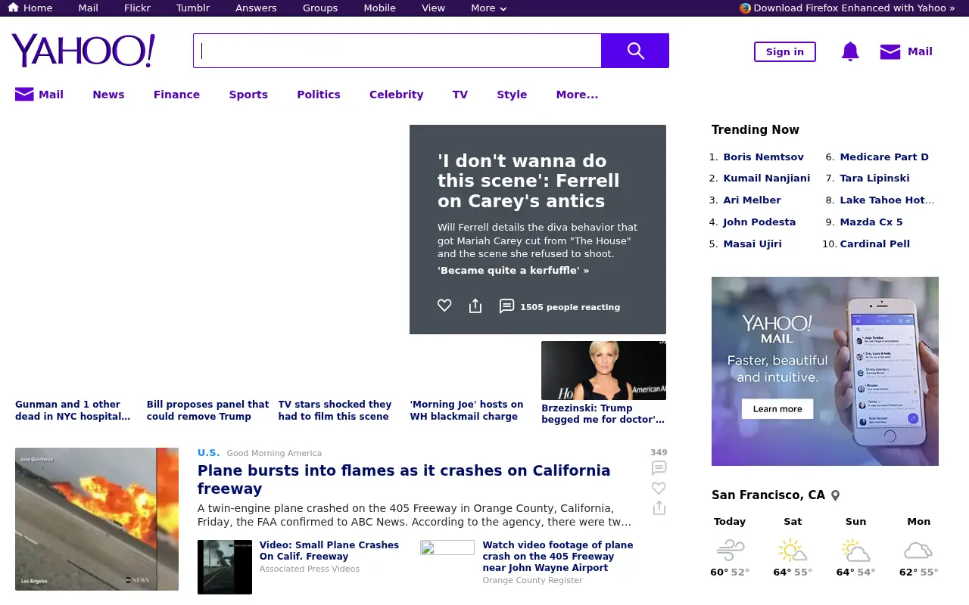
Task: Click the U.S. category label
Action: click(208, 453)
